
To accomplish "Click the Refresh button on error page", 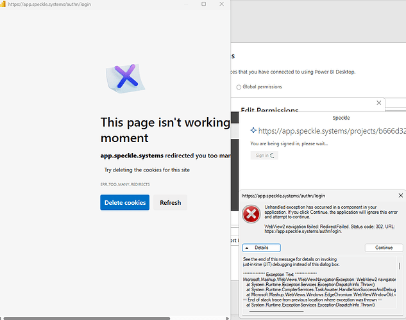I will [x=171, y=202].
